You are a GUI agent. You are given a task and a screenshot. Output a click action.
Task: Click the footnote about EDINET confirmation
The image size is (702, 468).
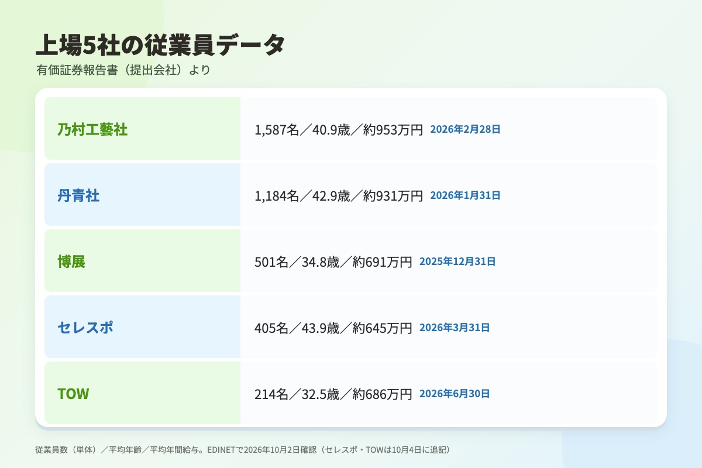point(242,450)
